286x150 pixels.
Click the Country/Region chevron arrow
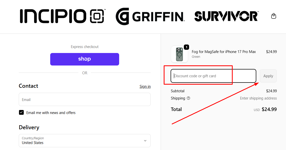[145, 140]
